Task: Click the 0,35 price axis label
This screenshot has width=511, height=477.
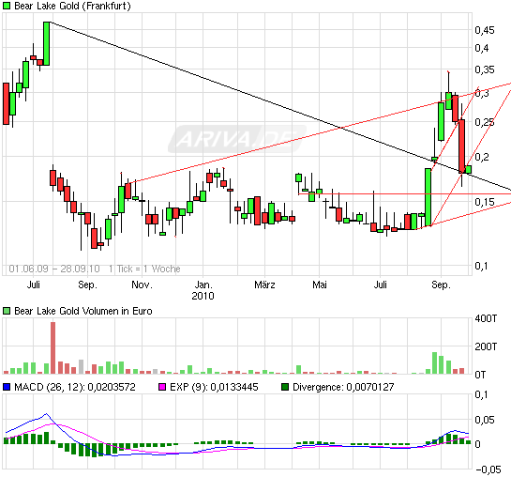Action: click(x=485, y=69)
